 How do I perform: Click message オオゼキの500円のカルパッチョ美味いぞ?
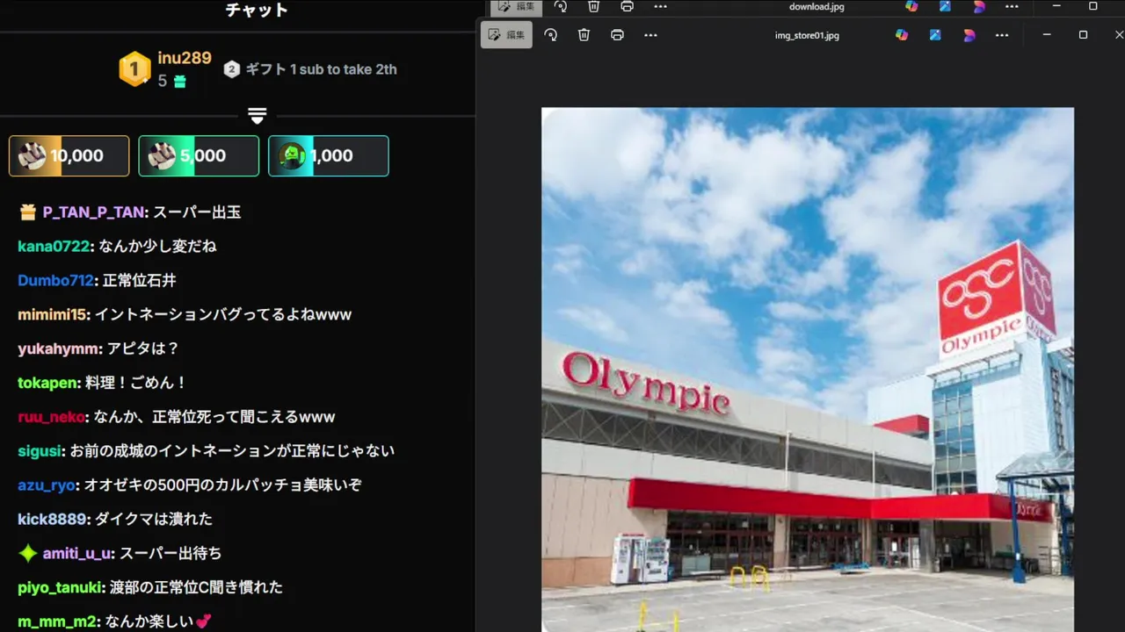223,485
